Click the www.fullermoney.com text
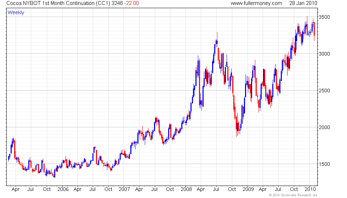 pos(256,3)
